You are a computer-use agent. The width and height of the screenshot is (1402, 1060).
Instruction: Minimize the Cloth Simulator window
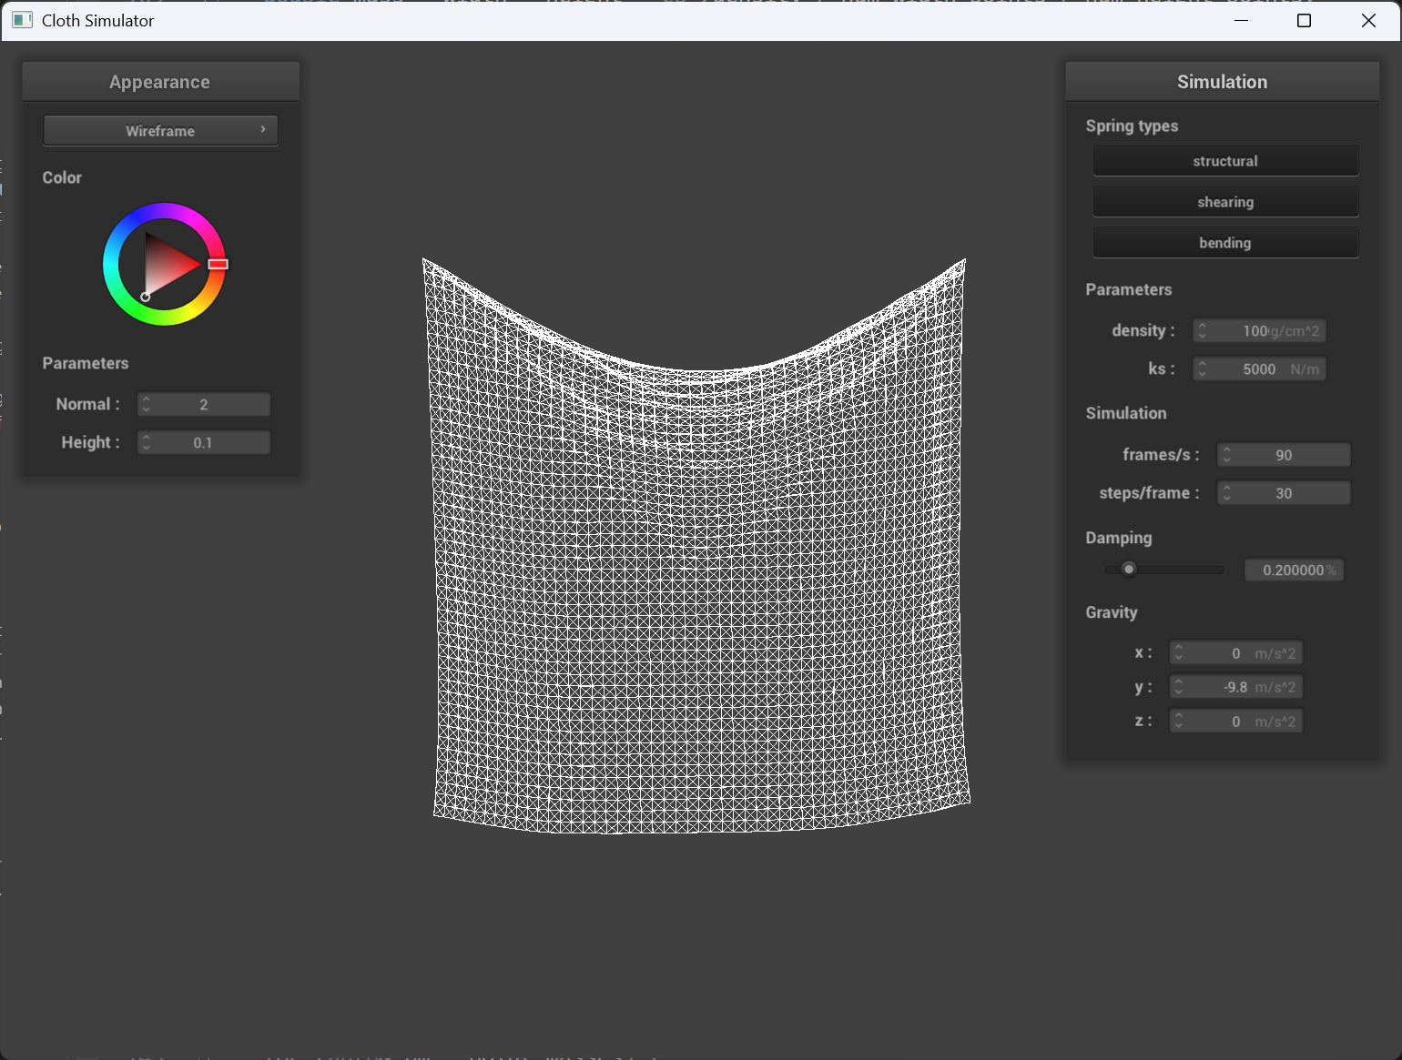coord(1241,20)
